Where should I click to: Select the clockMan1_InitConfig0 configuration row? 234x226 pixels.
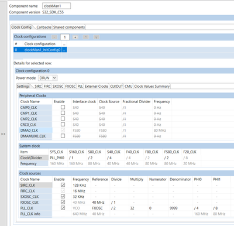[x=40, y=50]
